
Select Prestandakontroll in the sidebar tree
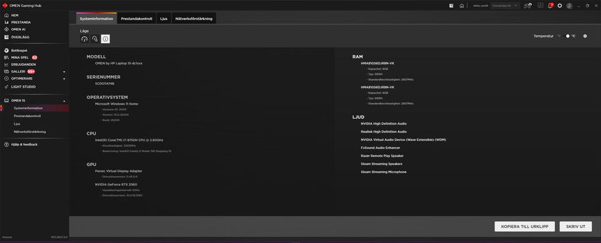click(27, 116)
